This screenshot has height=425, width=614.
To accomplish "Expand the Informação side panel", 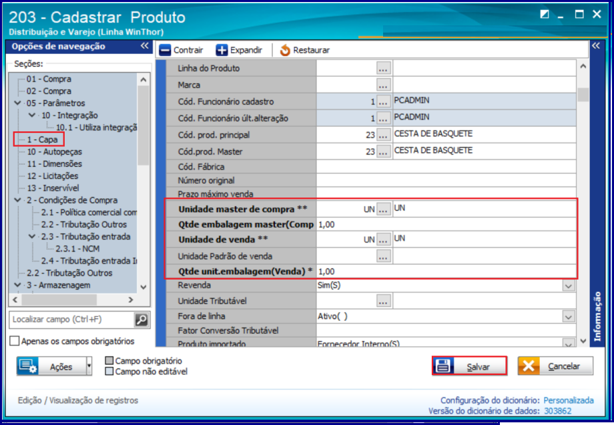I will click(x=596, y=46).
